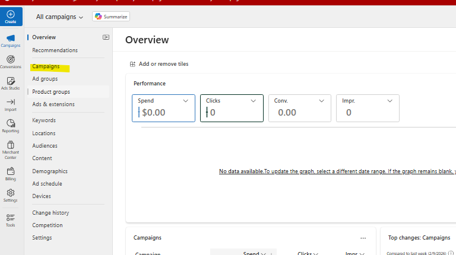Select Change history in the side menu
This screenshot has width=456, height=255.
(x=50, y=212)
